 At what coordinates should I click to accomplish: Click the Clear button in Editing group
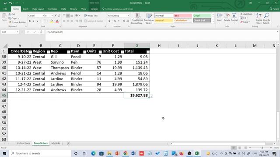pos(245,22)
